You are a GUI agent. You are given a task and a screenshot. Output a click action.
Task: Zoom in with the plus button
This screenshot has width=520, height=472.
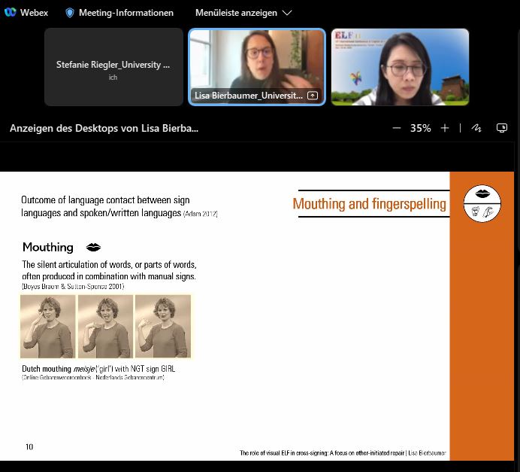[x=445, y=128]
